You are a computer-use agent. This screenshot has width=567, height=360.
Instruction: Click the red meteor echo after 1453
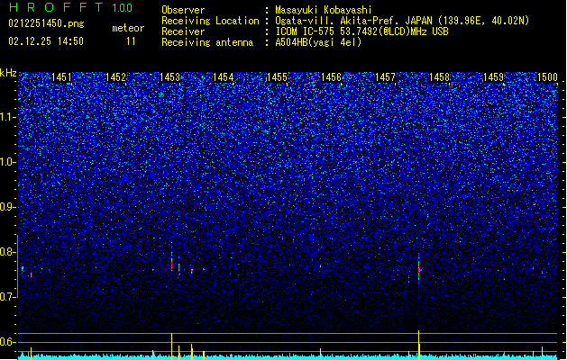[x=172, y=264]
